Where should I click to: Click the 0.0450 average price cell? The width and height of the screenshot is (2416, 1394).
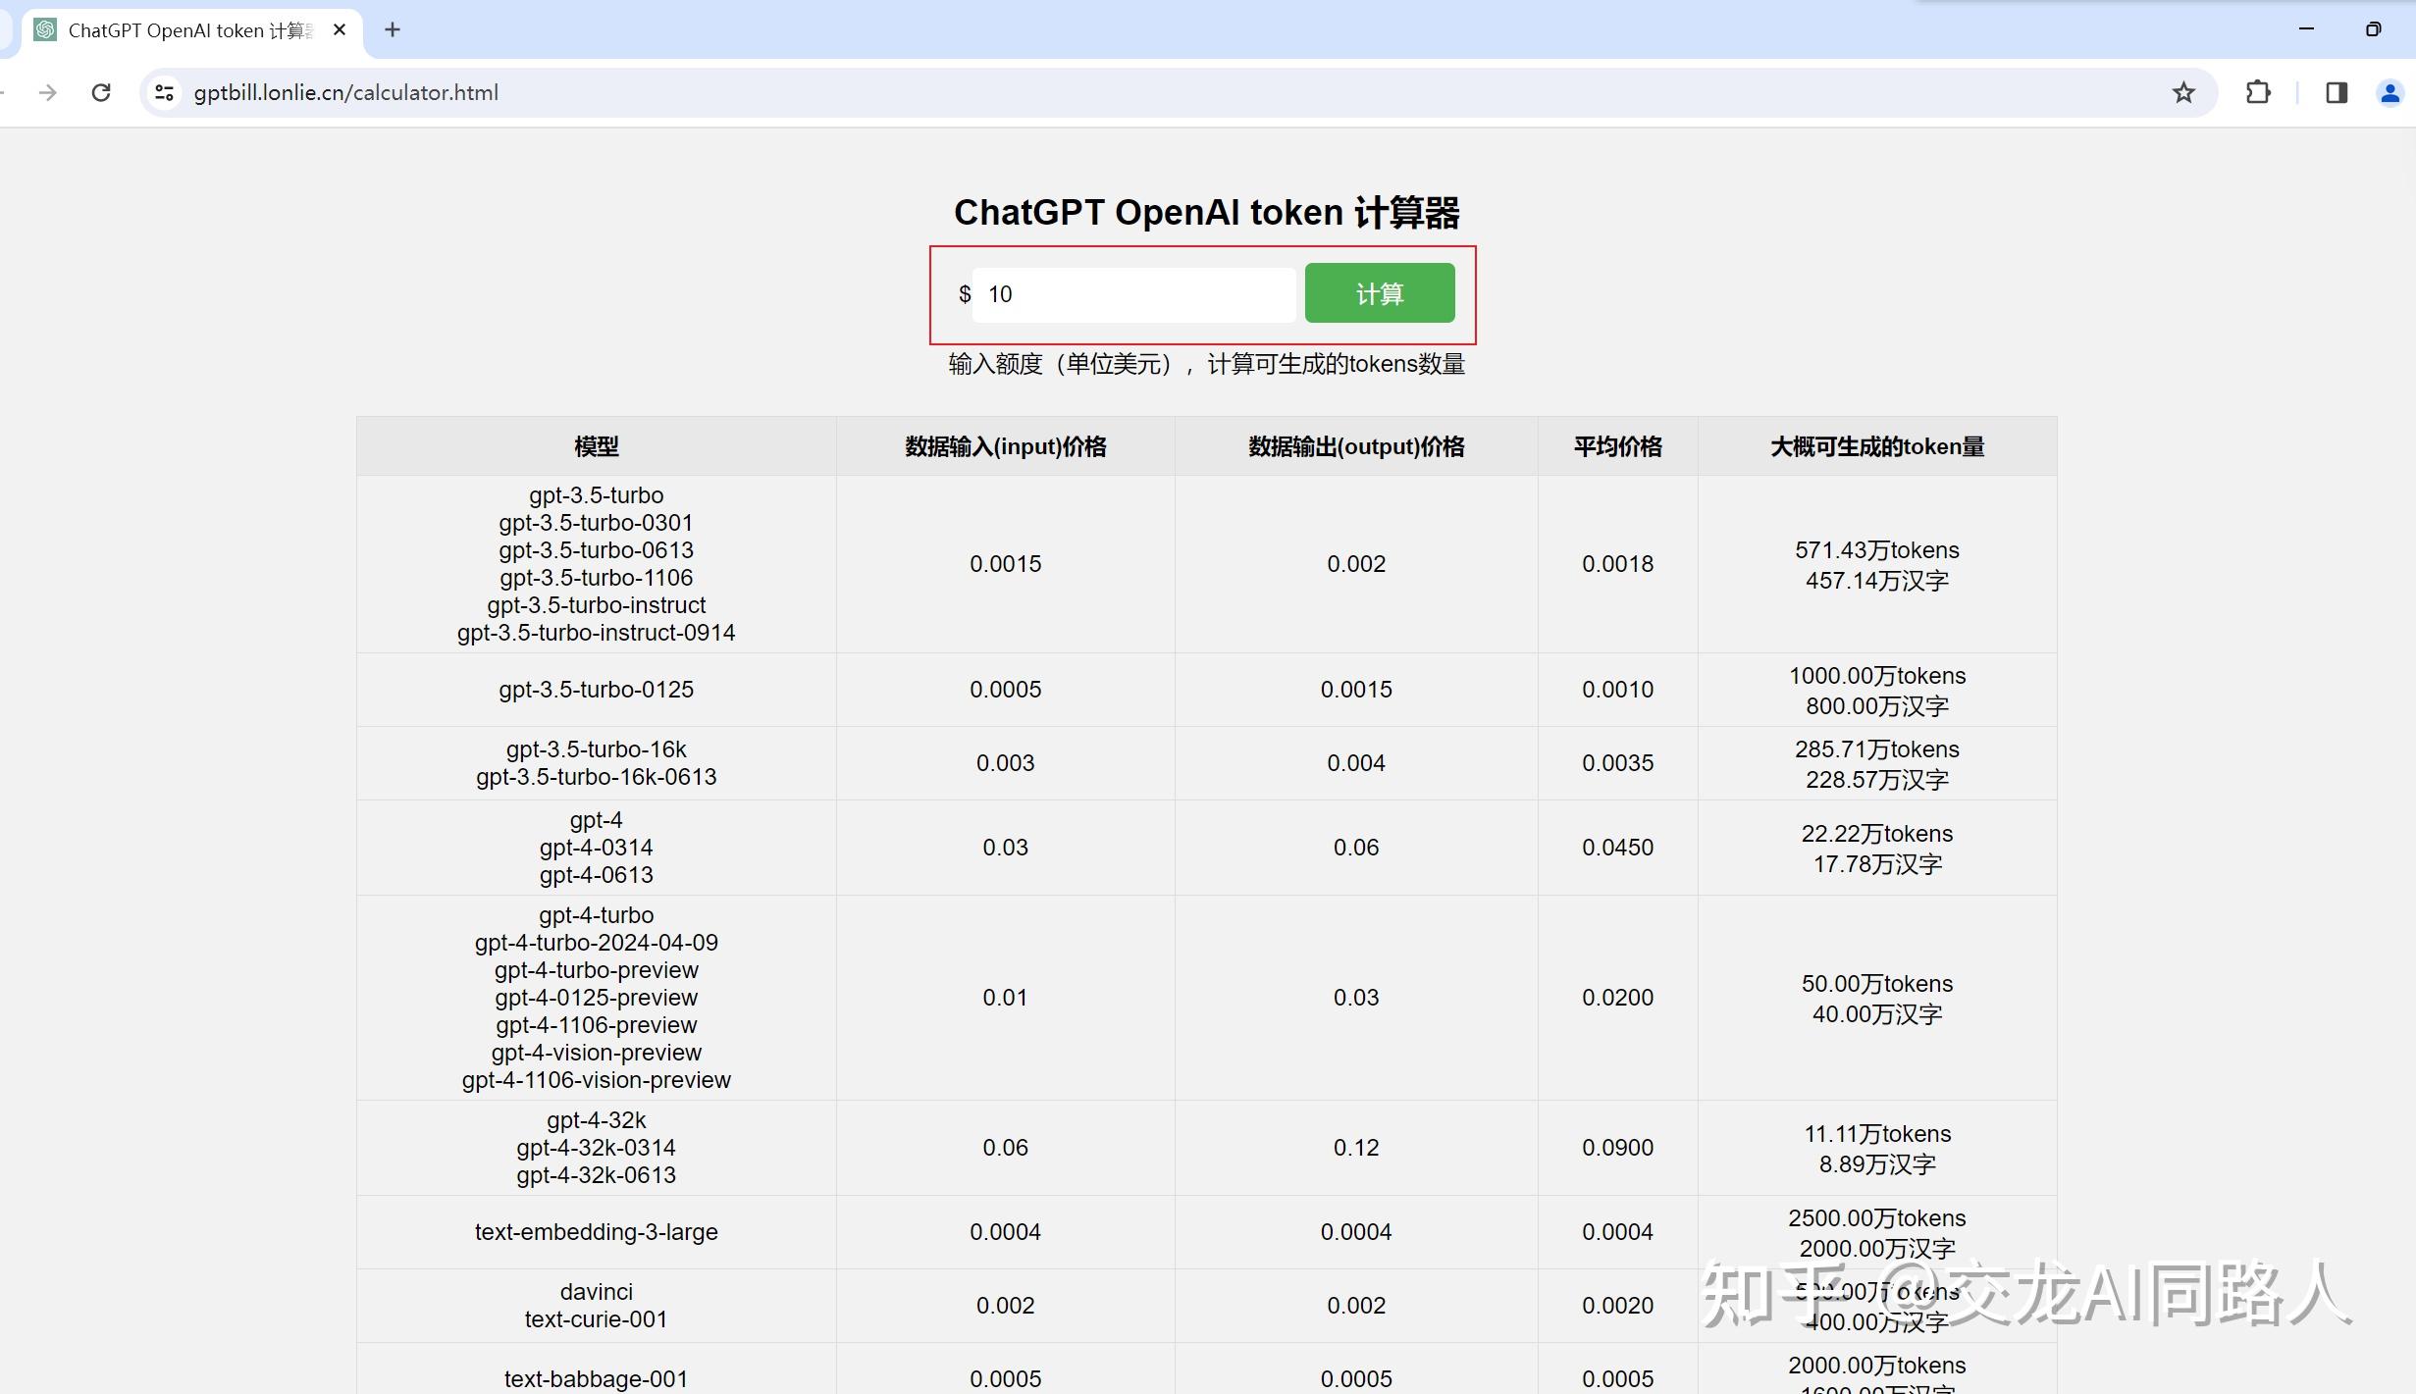(x=1618, y=848)
